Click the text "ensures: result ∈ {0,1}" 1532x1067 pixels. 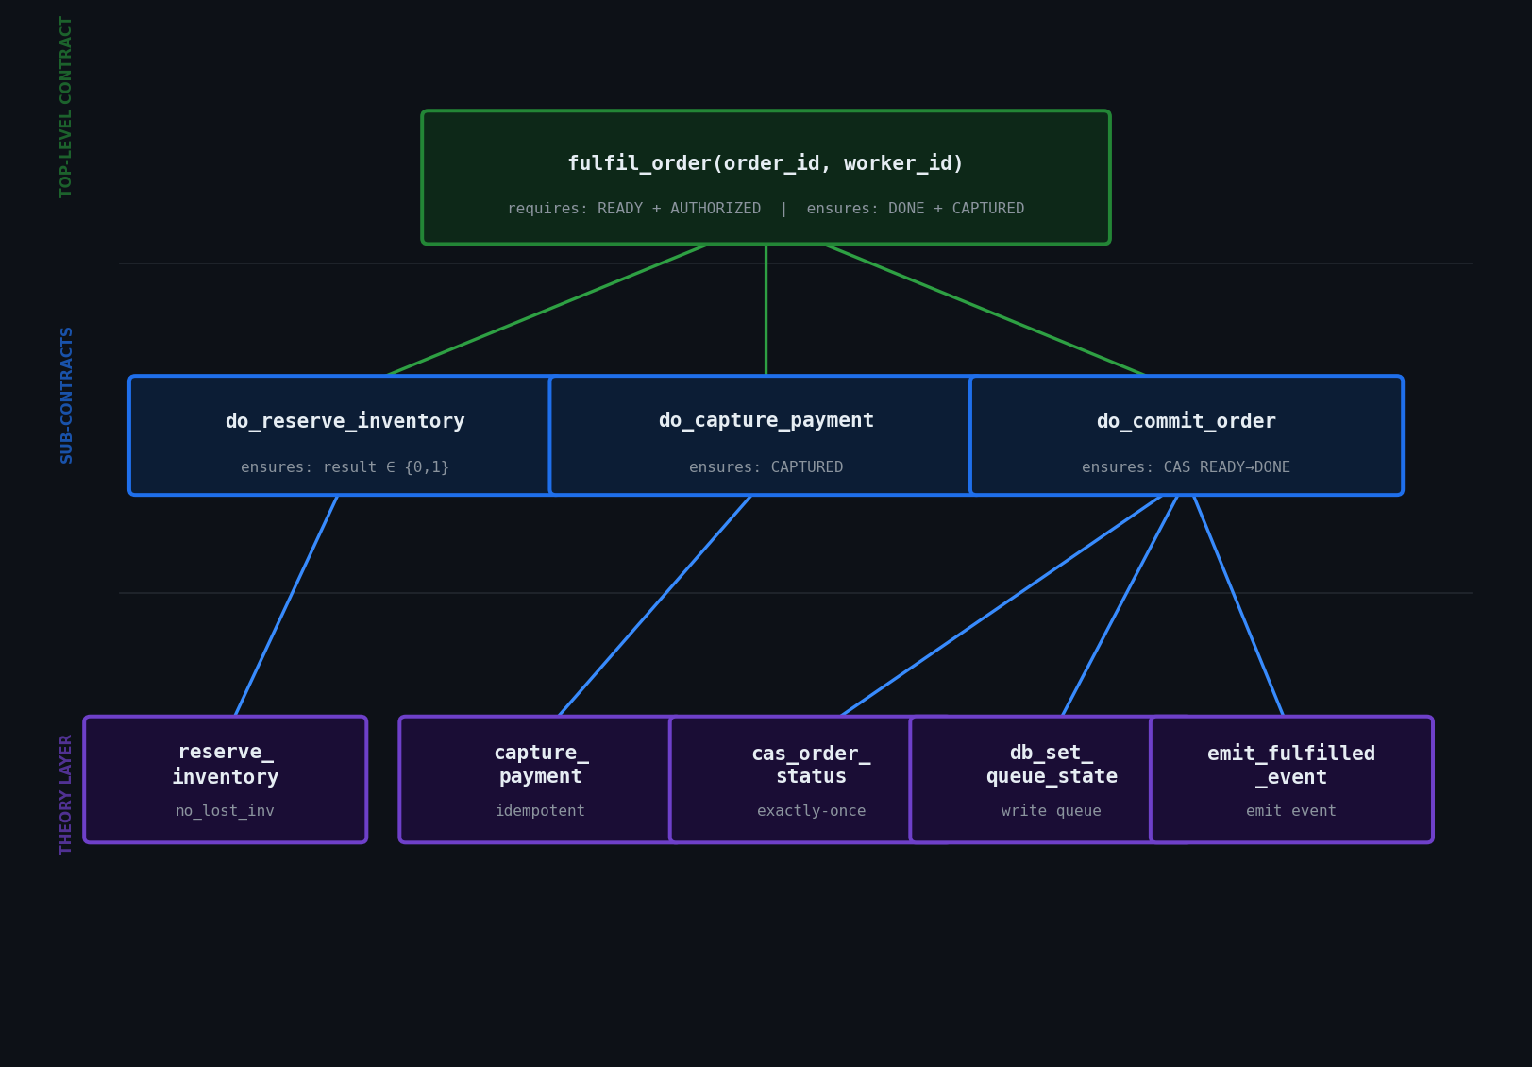coord(345,467)
